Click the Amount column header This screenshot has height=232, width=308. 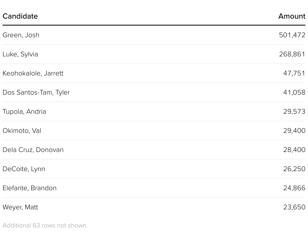click(292, 16)
